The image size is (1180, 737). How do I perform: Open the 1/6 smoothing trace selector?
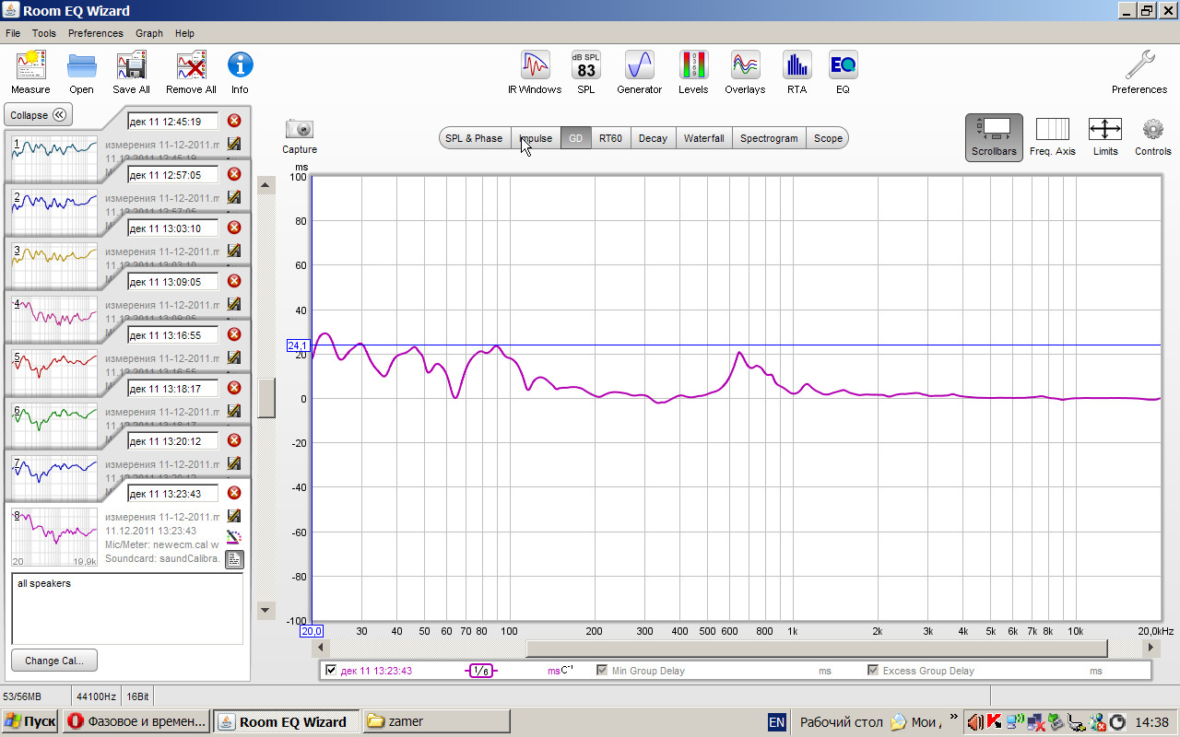pyautogui.click(x=481, y=671)
